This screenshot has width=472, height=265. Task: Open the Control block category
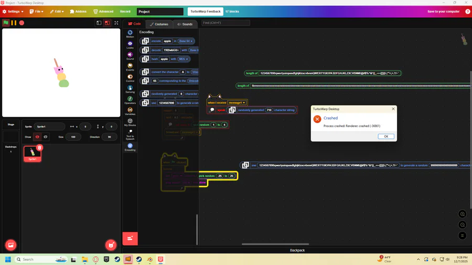click(x=130, y=78)
